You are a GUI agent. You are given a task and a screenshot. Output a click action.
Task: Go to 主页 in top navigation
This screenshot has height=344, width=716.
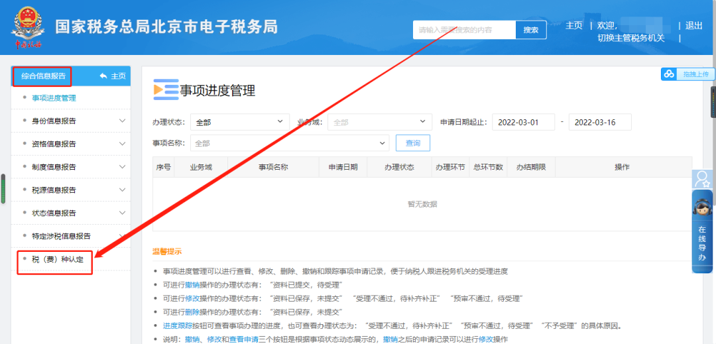pos(574,26)
